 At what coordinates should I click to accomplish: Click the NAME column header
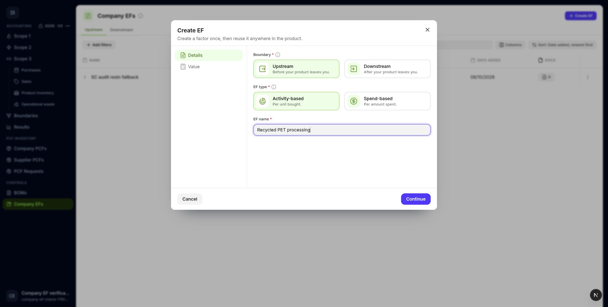coord(91,60)
